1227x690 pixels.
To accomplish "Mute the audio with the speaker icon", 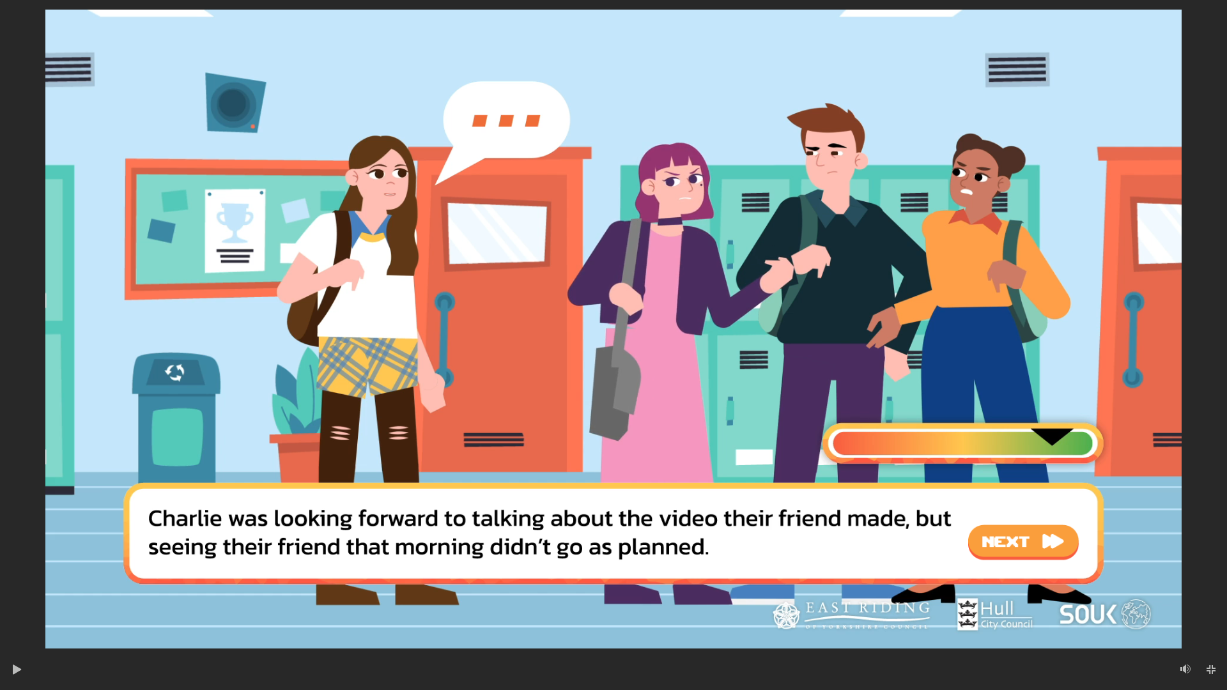I will [1185, 669].
